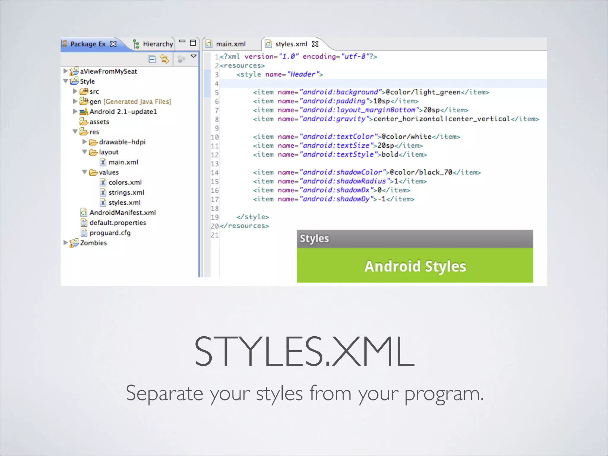Open the Package Explorer view menu arrow
The height and width of the screenshot is (456, 608).
coord(194,56)
